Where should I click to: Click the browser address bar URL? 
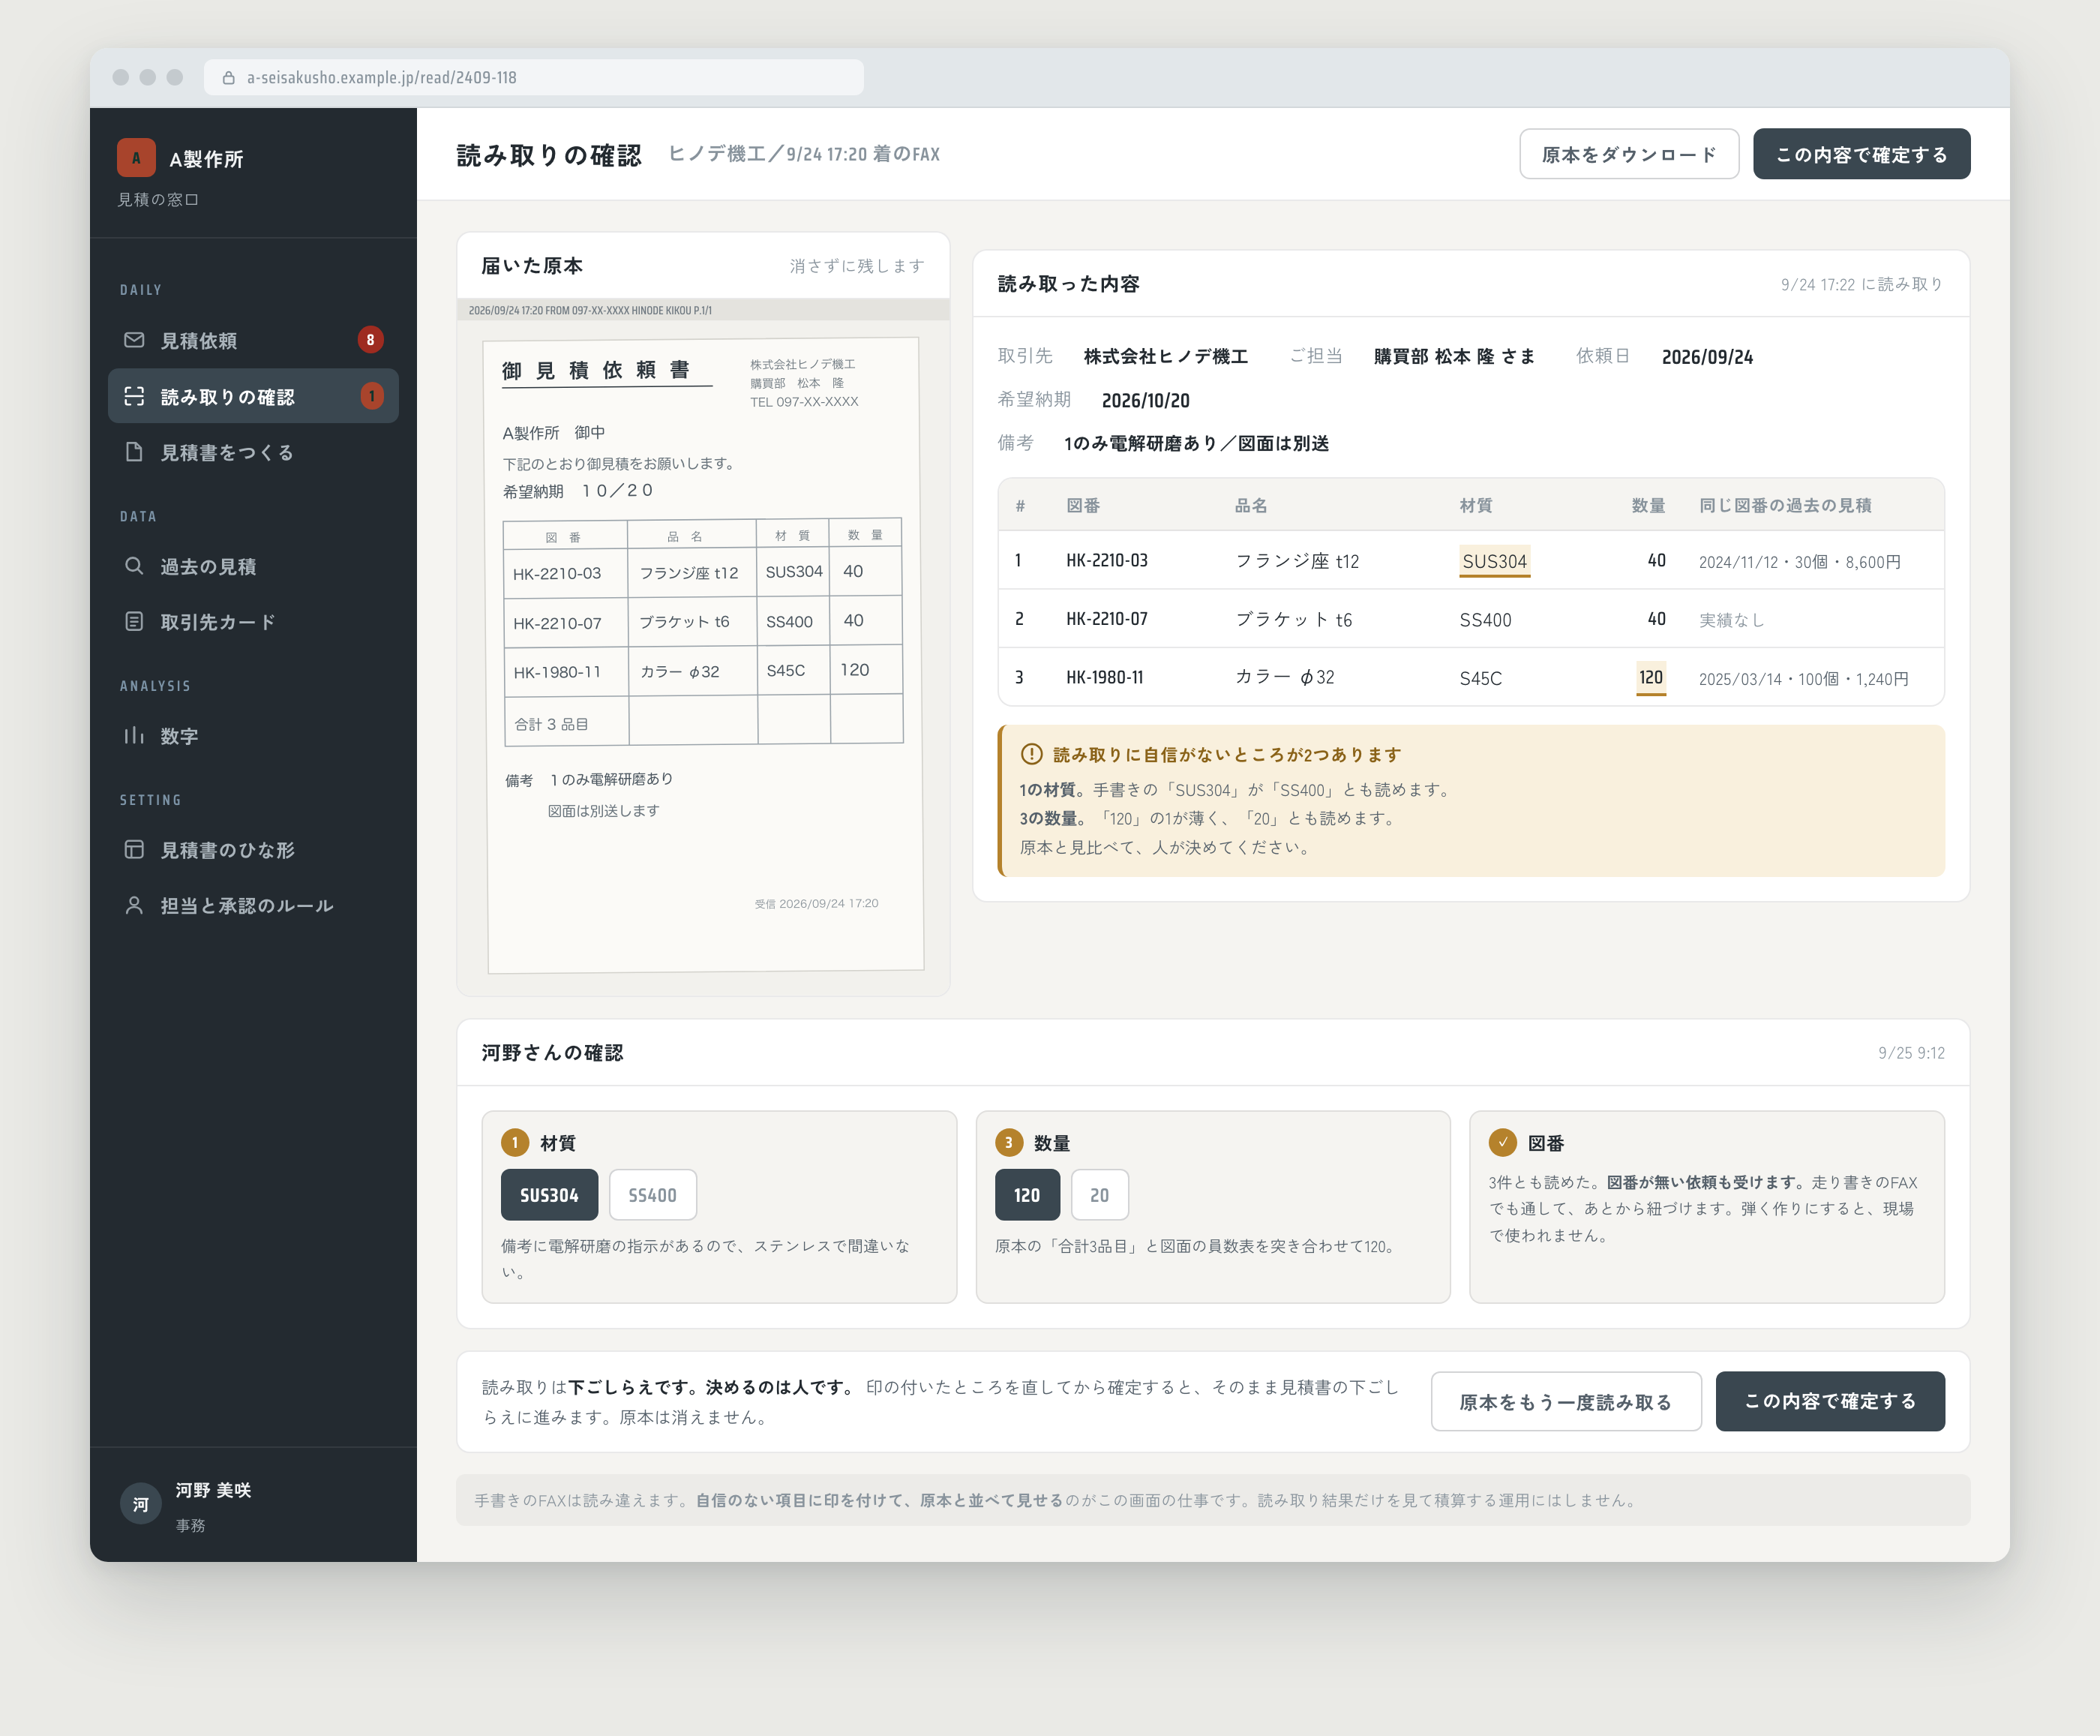[382, 77]
